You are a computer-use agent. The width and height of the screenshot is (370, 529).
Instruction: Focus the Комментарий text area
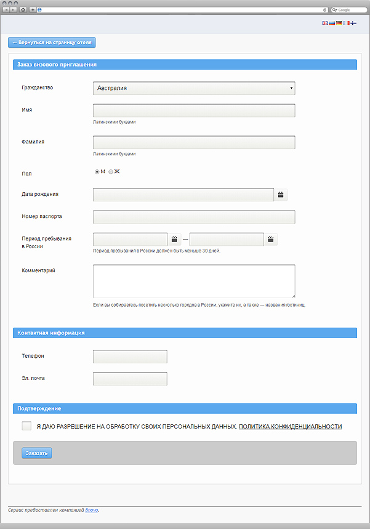click(x=194, y=281)
